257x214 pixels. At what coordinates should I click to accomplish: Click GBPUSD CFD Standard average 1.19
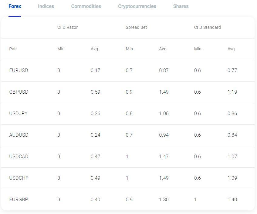coord(232,92)
